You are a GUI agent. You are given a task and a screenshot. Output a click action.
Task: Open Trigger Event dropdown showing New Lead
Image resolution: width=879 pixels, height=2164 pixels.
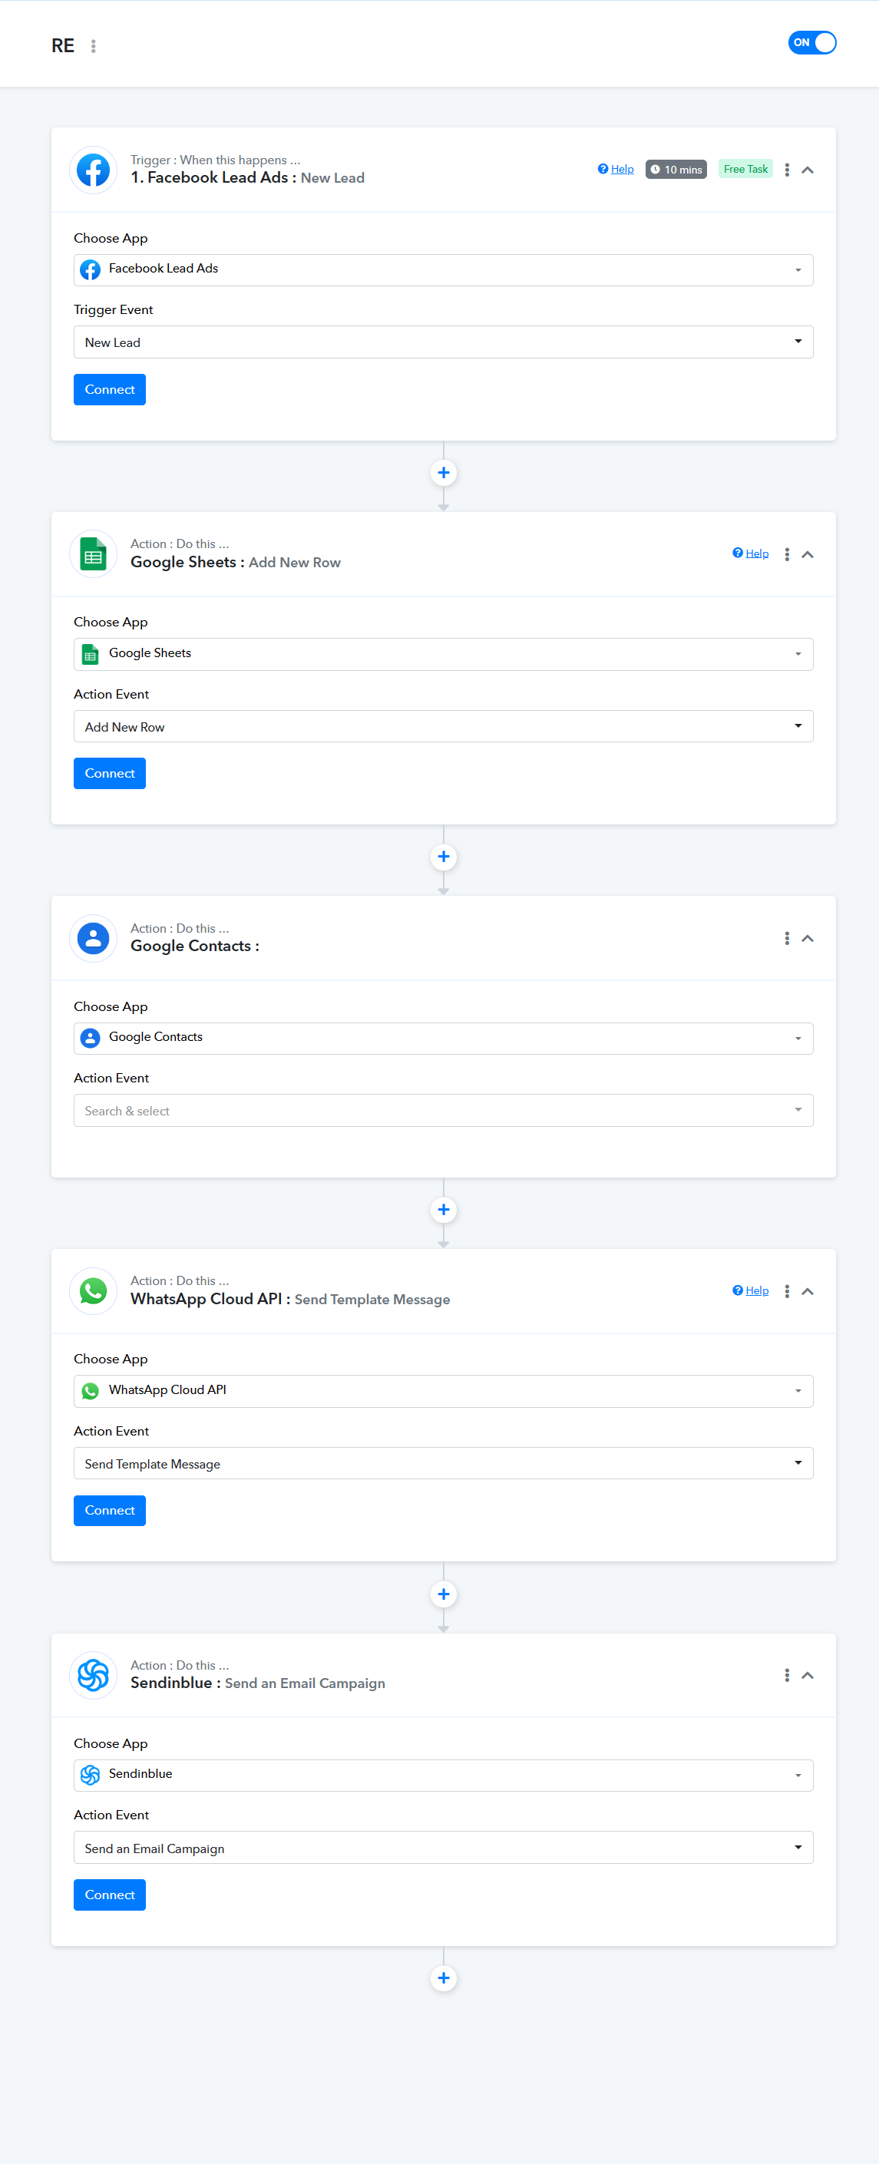point(443,342)
